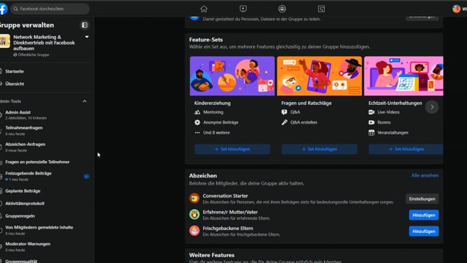Click the Und 8 weitere text
Screen dimensions: 467x263
(216, 132)
